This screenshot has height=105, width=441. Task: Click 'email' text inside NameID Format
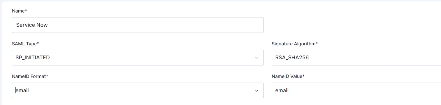point(22,90)
